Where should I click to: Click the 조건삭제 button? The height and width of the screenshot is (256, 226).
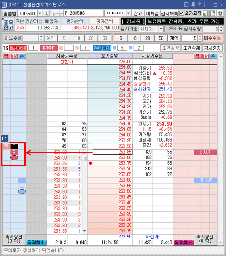[x=192, y=48]
